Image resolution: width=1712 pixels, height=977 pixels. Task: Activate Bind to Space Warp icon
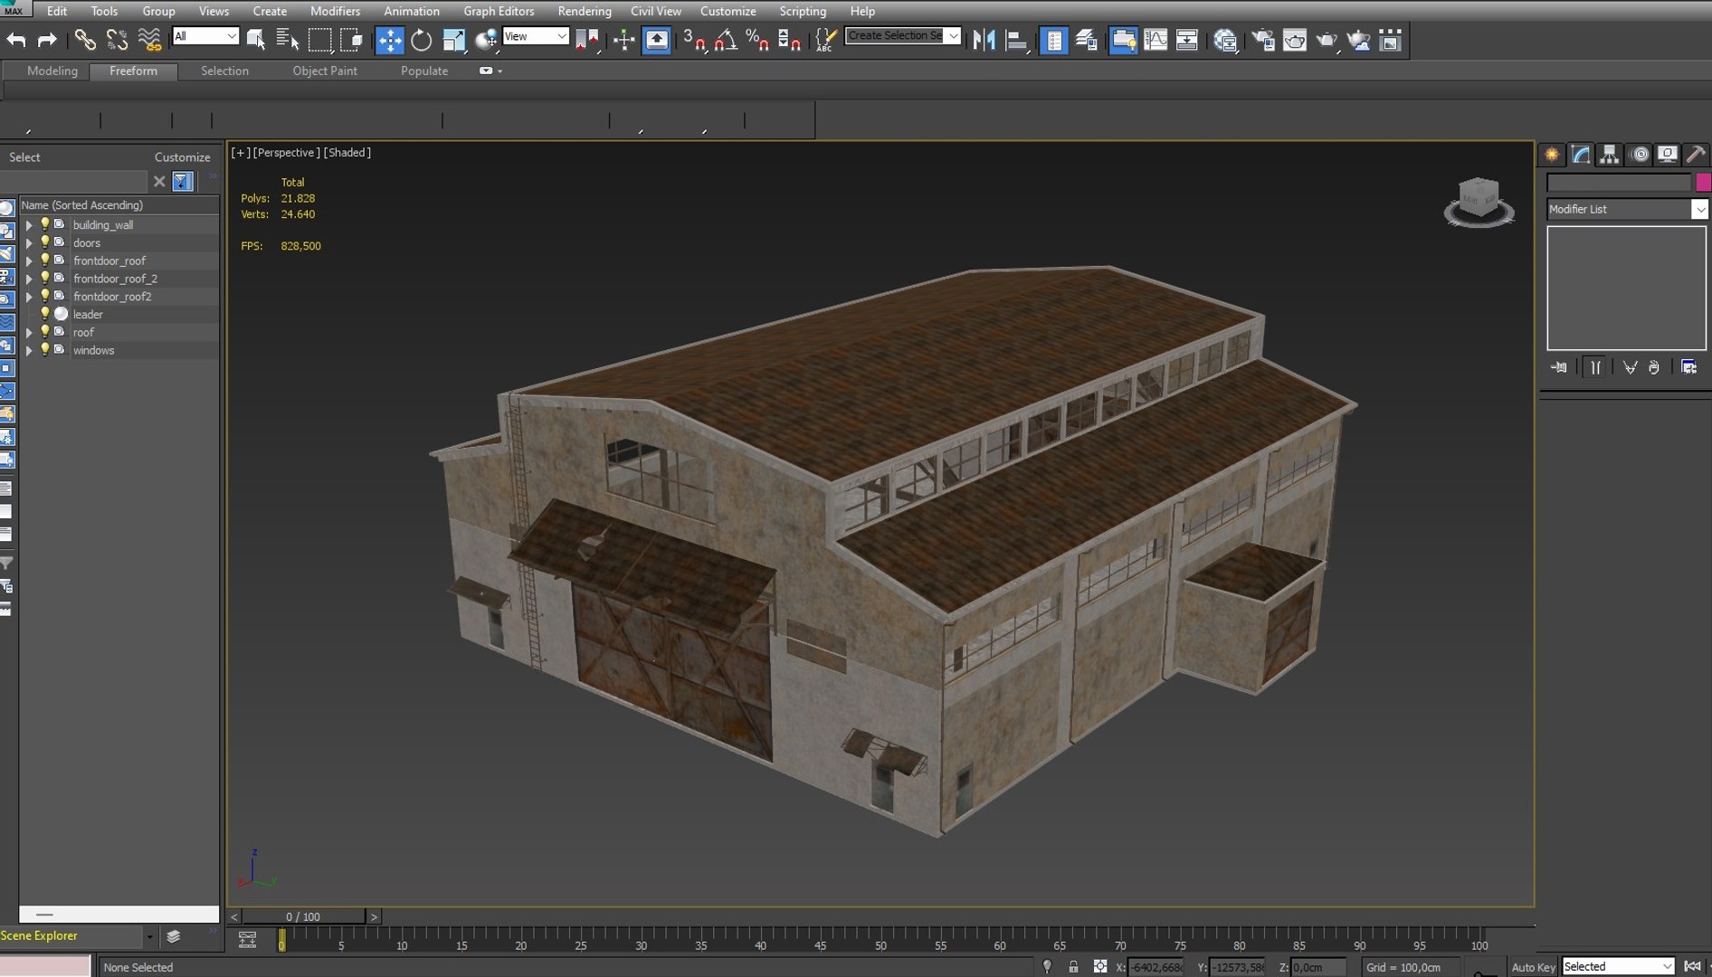tap(149, 40)
